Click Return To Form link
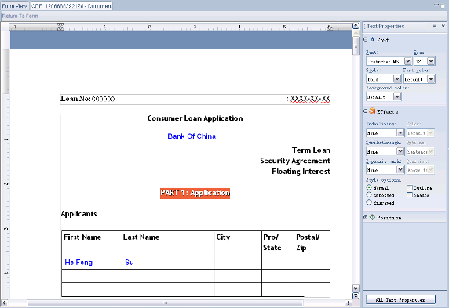 [20, 16]
